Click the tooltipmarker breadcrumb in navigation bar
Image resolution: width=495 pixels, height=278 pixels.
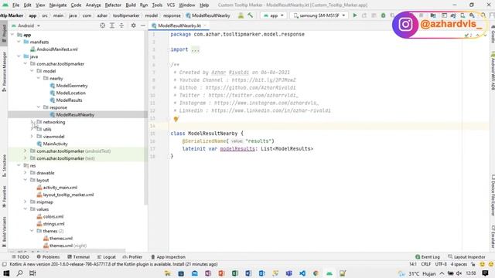[126, 15]
